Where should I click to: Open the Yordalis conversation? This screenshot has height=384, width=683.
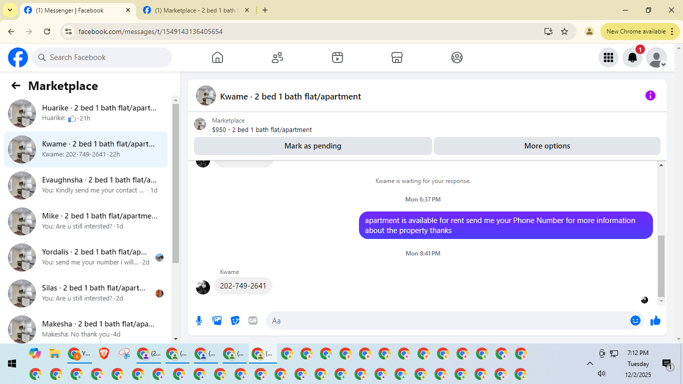85,257
